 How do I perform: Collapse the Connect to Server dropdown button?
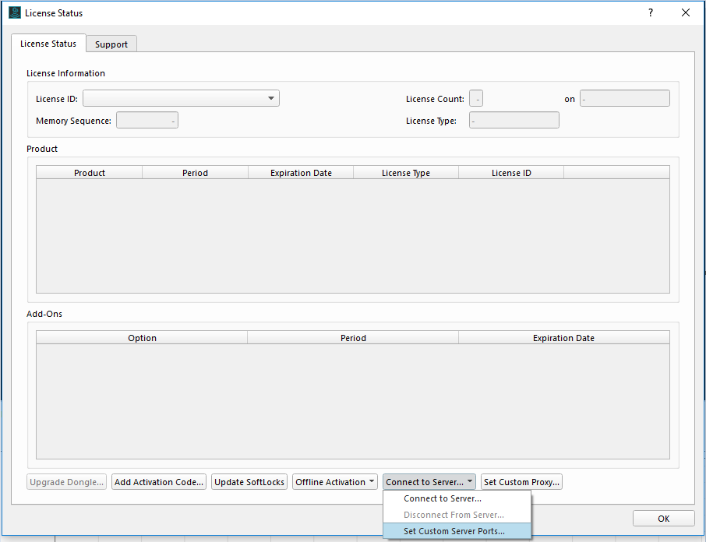click(429, 482)
